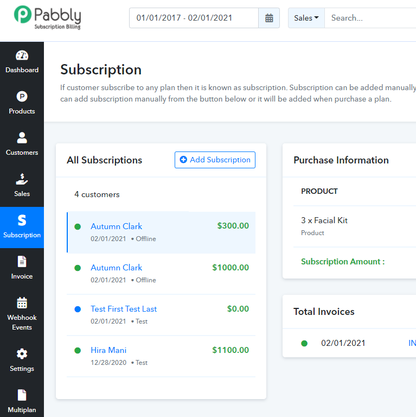Click the date range field

[194, 18]
